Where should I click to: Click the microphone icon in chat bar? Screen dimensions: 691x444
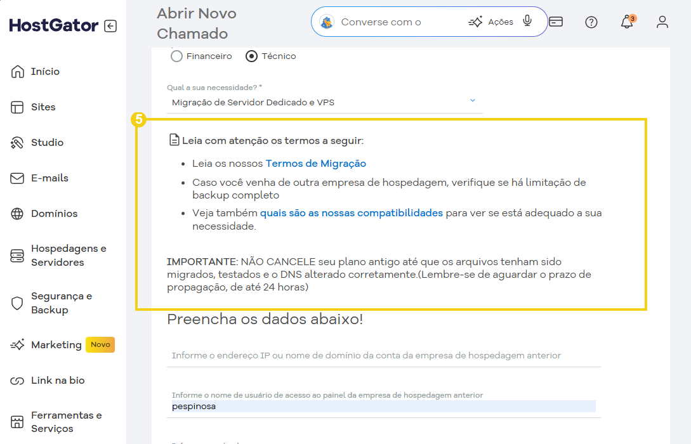click(x=527, y=22)
